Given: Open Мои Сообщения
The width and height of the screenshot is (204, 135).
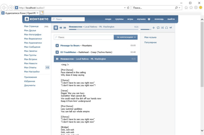Looking at the screenshot, I should tap(32, 47).
